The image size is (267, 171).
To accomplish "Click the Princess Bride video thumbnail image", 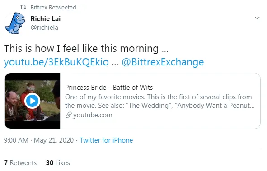I will click(x=33, y=101).
